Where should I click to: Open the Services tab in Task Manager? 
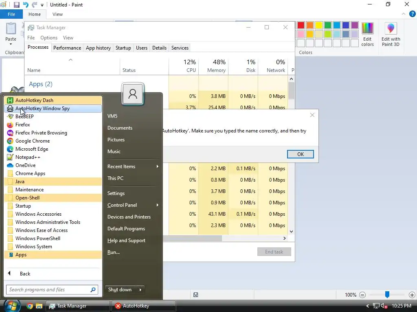pyautogui.click(x=180, y=48)
